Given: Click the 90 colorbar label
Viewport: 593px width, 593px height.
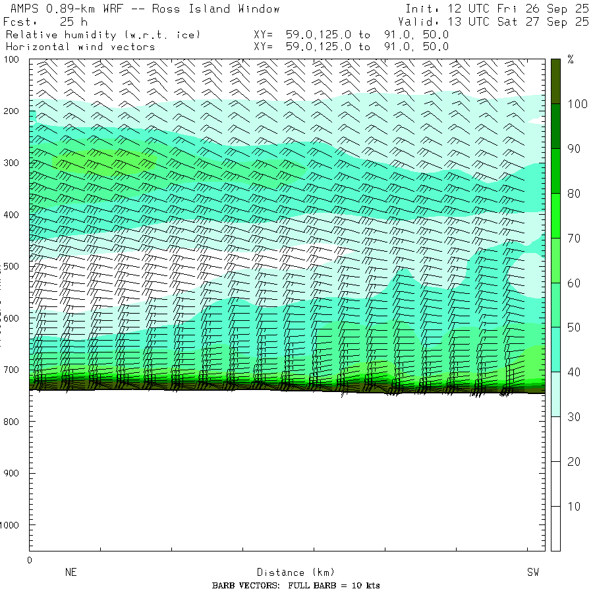Looking at the screenshot, I should (x=574, y=149).
